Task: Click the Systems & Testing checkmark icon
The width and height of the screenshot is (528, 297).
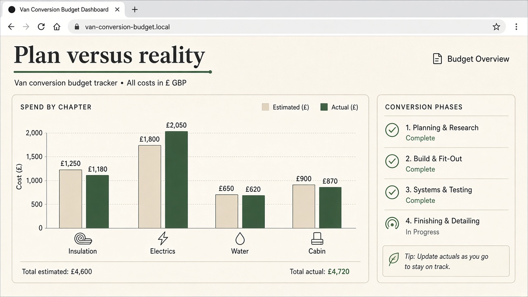Action: pos(392,192)
